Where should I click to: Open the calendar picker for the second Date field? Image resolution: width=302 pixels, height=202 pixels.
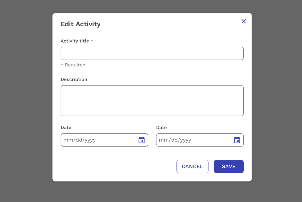tap(237, 140)
